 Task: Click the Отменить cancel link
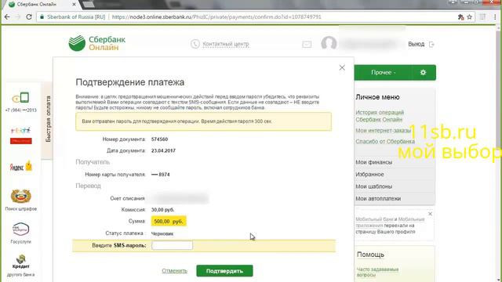[x=174, y=271]
